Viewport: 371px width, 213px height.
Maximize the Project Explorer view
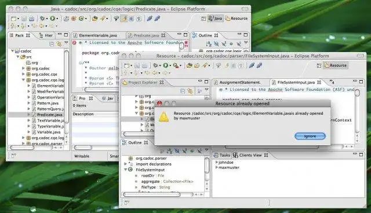pos(206,82)
